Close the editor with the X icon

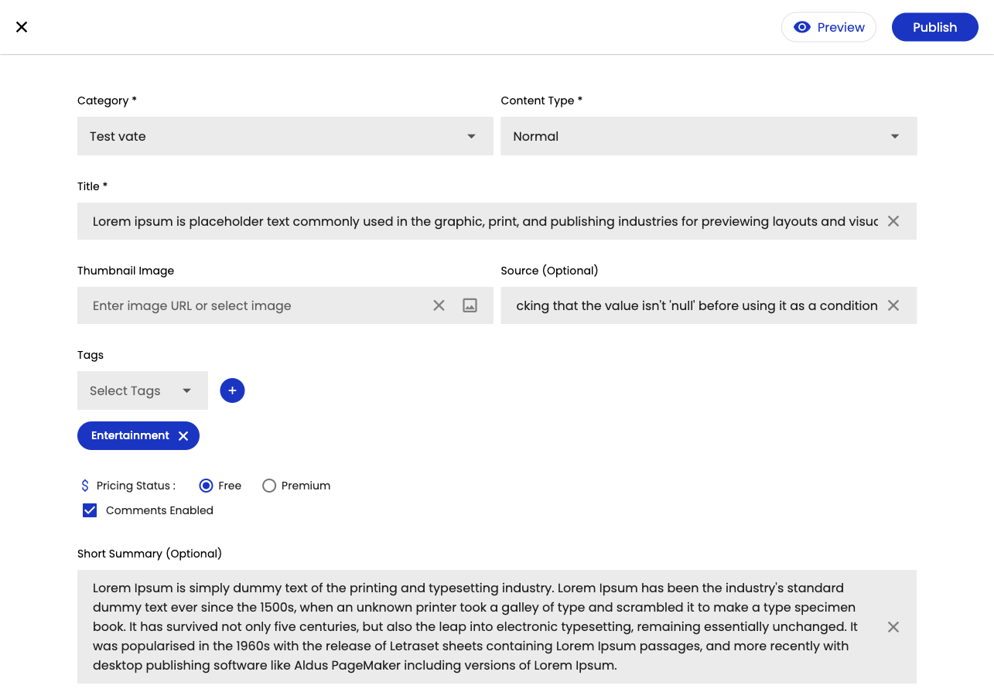[x=22, y=27]
